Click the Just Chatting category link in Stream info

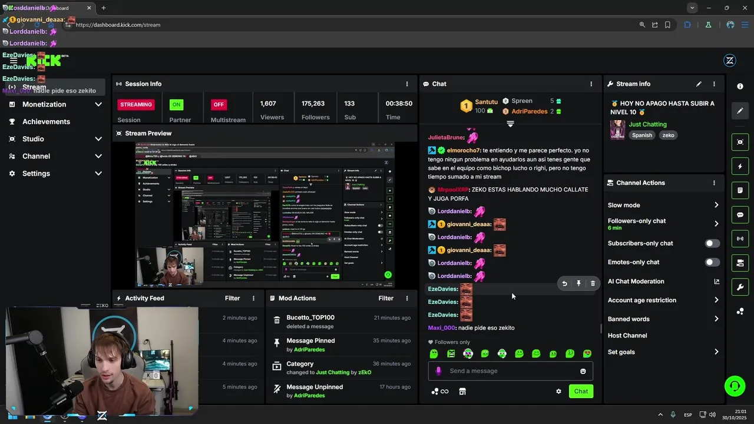point(647,125)
